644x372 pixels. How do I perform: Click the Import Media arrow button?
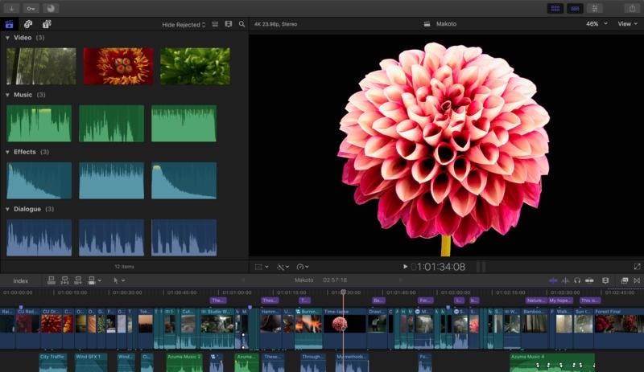(x=11, y=8)
